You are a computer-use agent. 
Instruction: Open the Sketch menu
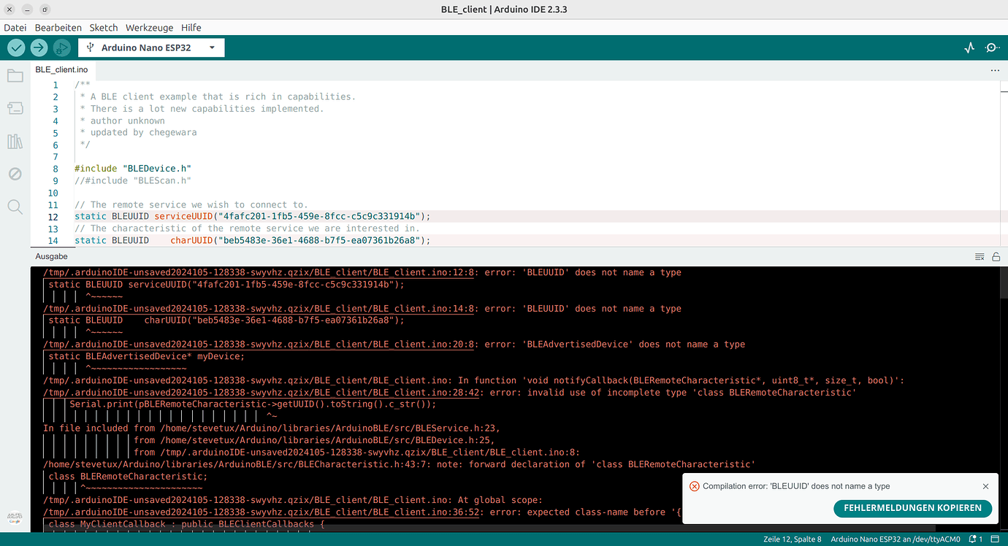[103, 28]
